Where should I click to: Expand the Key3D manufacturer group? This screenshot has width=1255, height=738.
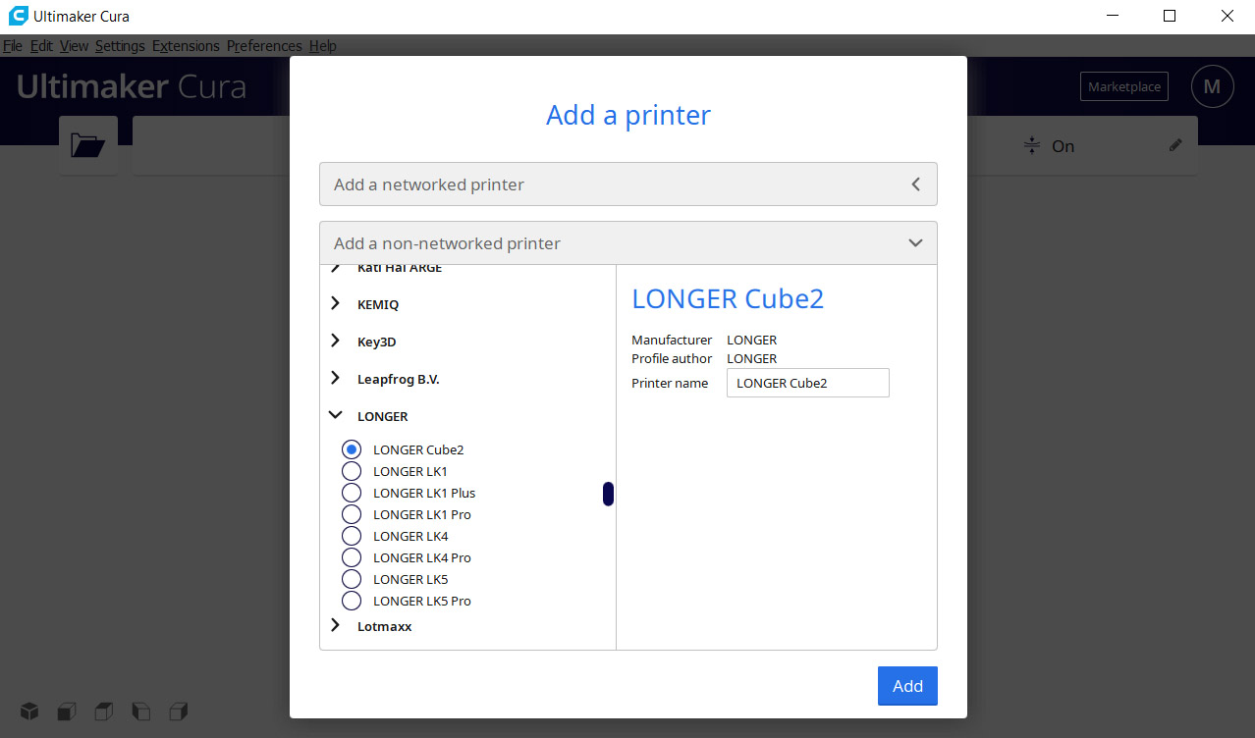[x=335, y=341]
